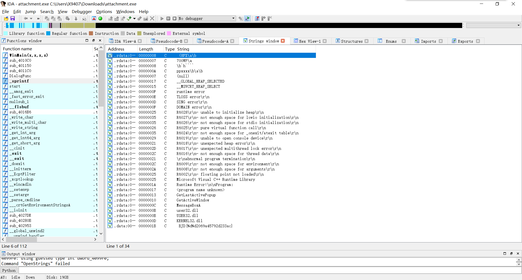Sort strings by the Address column header
The width and height of the screenshot is (522, 280).
tap(122, 49)
